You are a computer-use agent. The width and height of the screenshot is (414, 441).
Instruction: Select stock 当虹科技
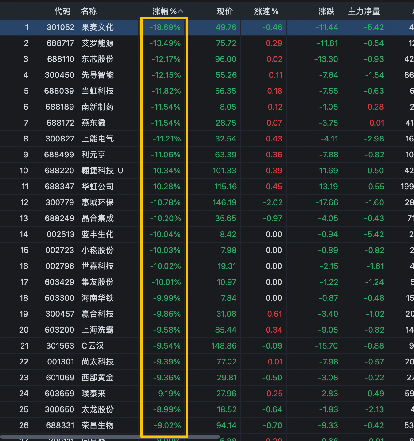[97, 91]
